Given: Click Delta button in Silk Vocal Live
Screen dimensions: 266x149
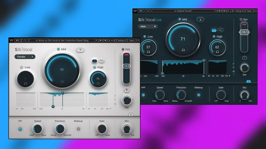Looking at the screenshot, I should pos(200,20).
